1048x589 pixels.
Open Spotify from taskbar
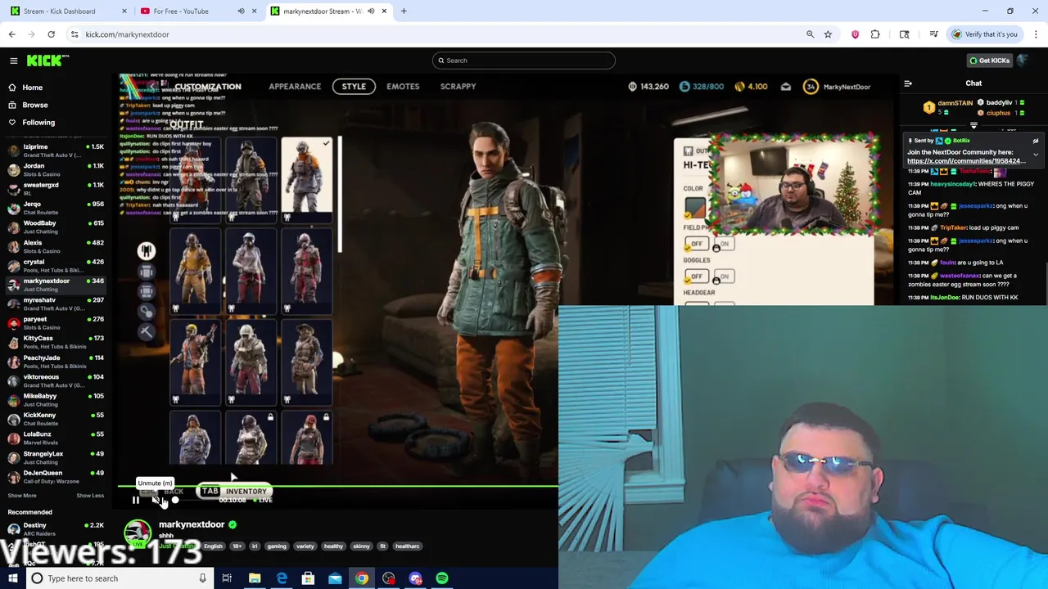(x=442, y=578)
